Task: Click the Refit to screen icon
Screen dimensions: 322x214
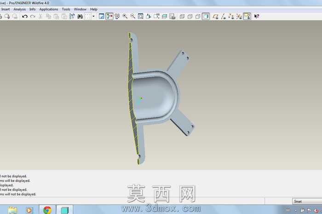Action: pyautogui.click(x=141, y=17)
